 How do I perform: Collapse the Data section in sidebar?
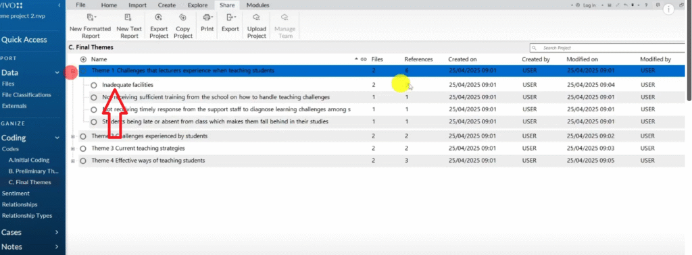(x=57, y=73)
